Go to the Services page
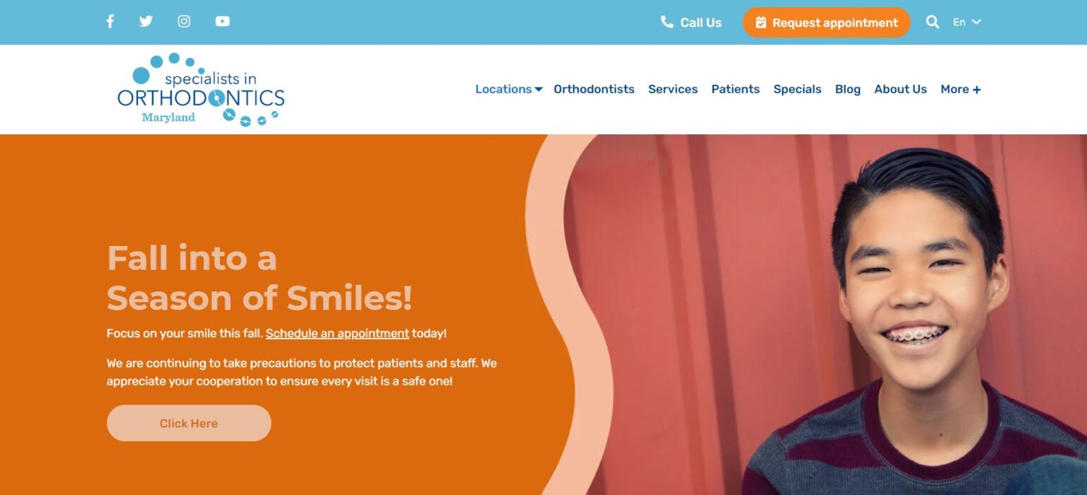The height and width of the screenshot is (495, 1087). click(x=673, y=89)
